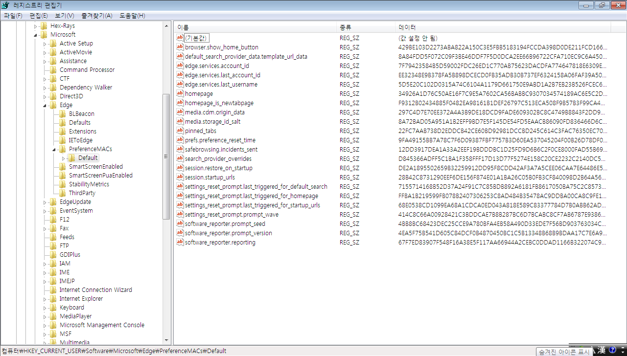627x356 pixels.
Task: Click the ab icon for session.startup_urls
Action: tap(180, 177)
